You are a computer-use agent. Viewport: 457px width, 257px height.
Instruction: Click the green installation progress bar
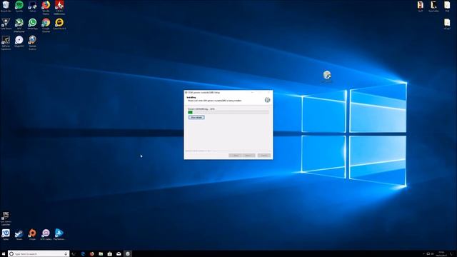pyautogui.click(x=228, y=112)
